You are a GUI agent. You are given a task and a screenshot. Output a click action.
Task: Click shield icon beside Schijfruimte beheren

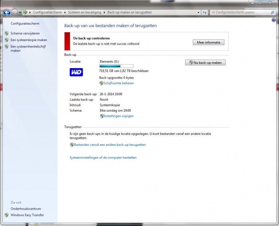coord(101,83)
